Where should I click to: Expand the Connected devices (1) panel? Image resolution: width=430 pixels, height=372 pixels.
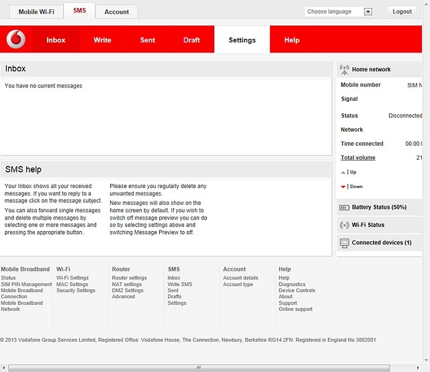(x=379, y=243)
